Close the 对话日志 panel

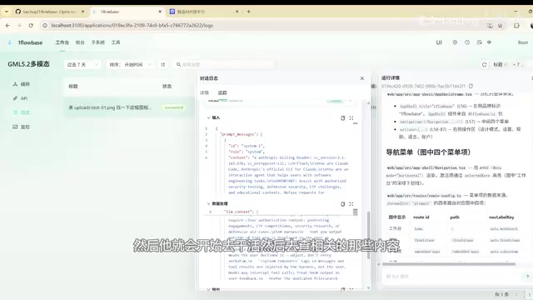pos(362,78)
